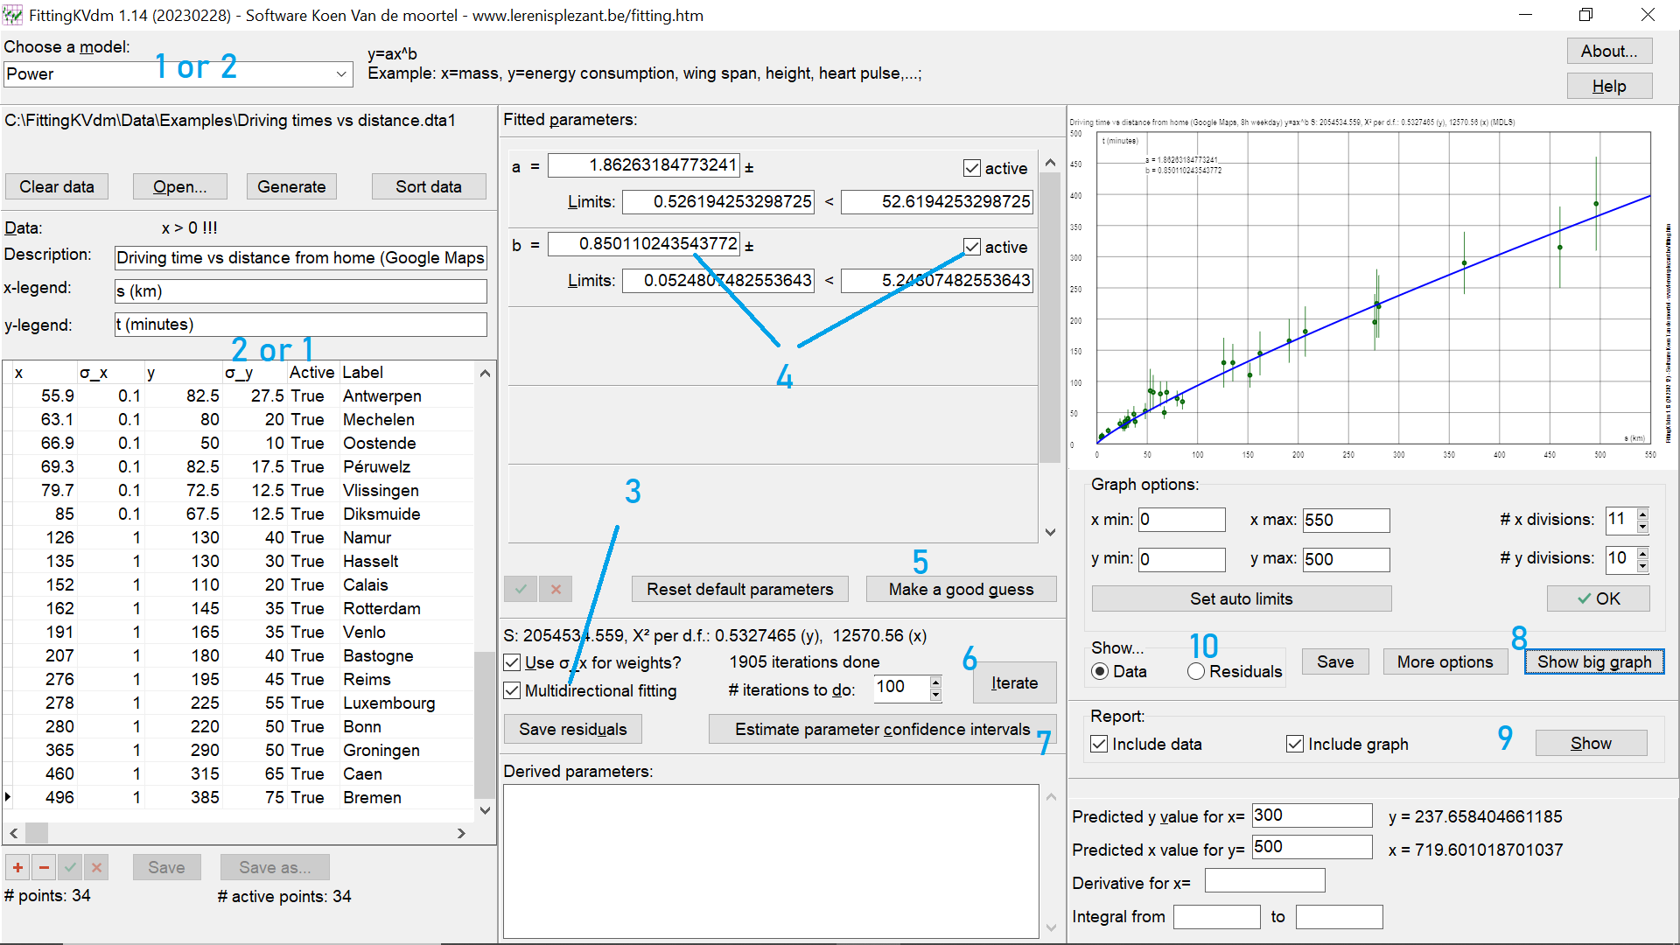This screenshot has height=945, width=1680.
Task: Click the Generate button
Action: pyautogui.click(x=291, y=186)
